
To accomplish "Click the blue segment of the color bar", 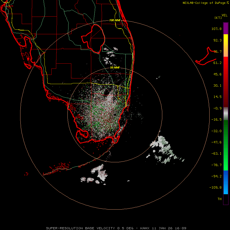I will point(226,182).
